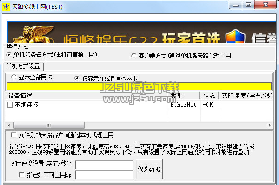Close the 天路多线上网 window
Image resolution: width=279 pixels, height=185 pixels.
(x=266, y=5)
